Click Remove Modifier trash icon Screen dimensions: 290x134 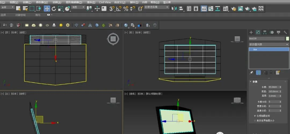[x=271, y=73]
